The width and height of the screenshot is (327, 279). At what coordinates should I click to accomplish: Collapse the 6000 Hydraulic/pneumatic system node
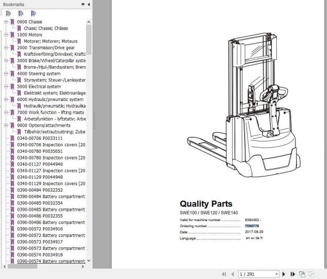coord(6,99)
